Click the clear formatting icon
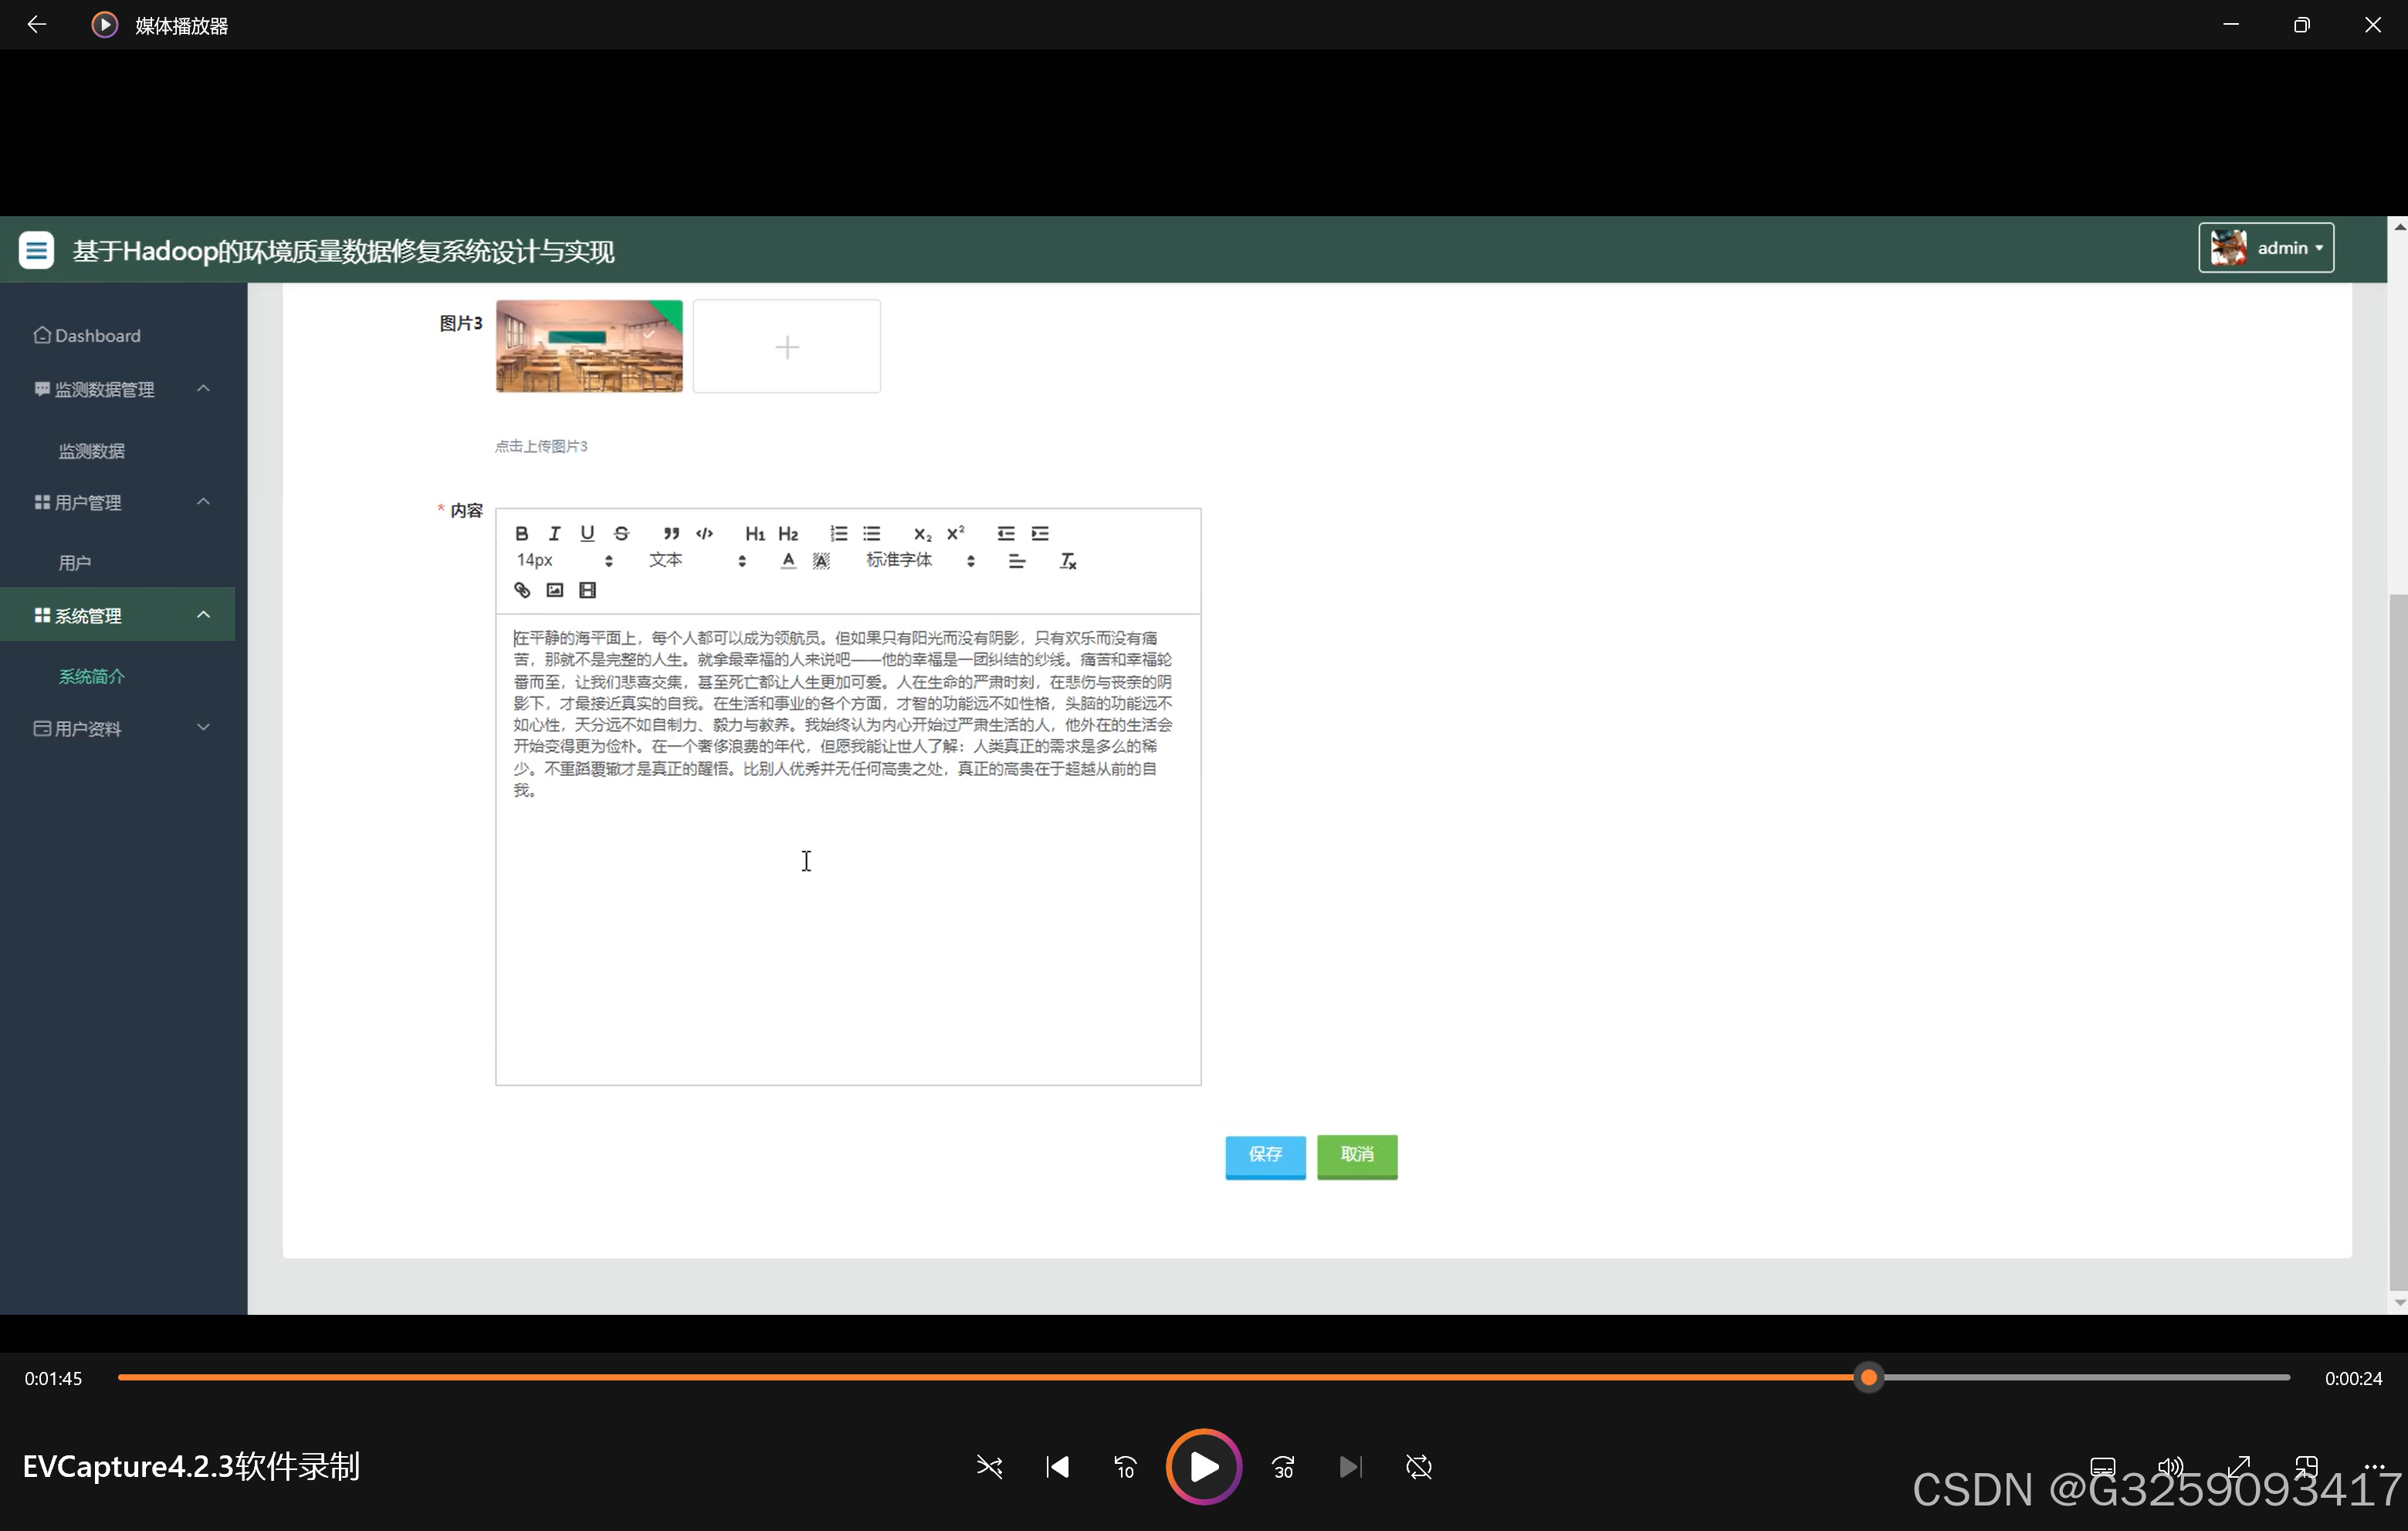This screenshot has height=1531, width=2408. coord(1068,561)
